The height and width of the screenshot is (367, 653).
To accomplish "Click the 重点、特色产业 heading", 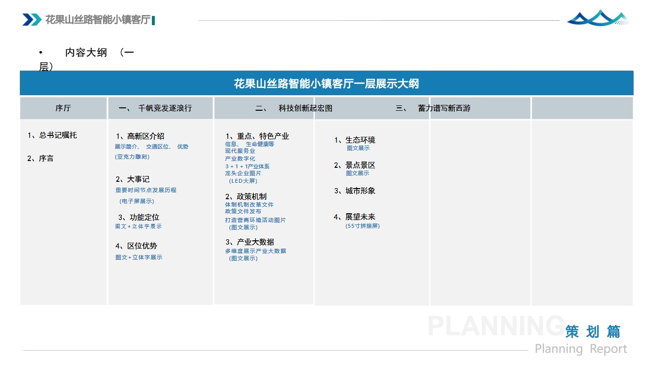I will coord(257,136).
